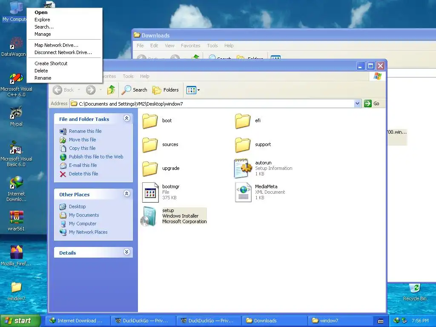The height and width of the screenshot is (327, 436).
Task: Click Copy this file link
Action: pyautogui.click(x=82, y=148)
